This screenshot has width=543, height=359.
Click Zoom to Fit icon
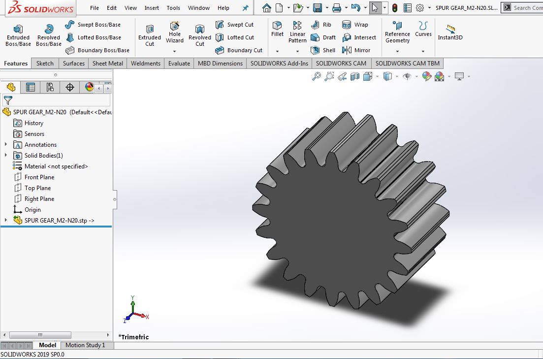tap(316, 76)
